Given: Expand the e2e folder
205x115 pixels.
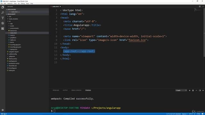Looking at the screenshot, I should 10,17.
